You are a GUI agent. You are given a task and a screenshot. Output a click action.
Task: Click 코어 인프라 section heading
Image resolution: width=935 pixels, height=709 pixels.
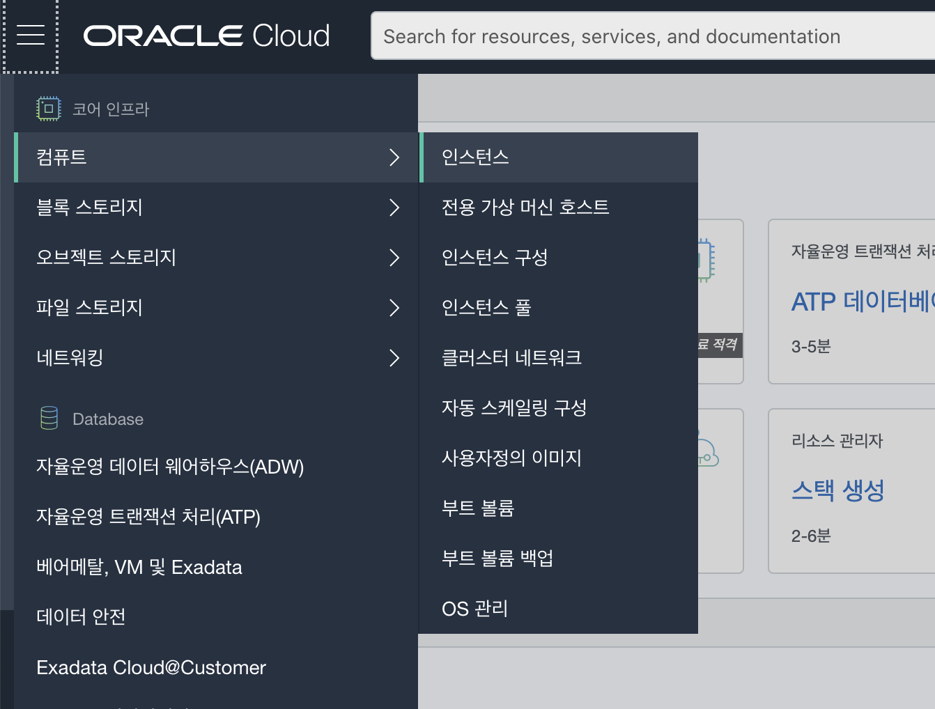point(111,109)
